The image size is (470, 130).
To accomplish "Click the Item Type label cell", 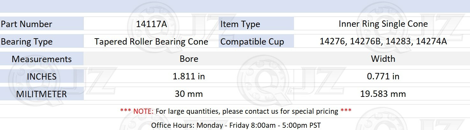I will tap(256, 24).
